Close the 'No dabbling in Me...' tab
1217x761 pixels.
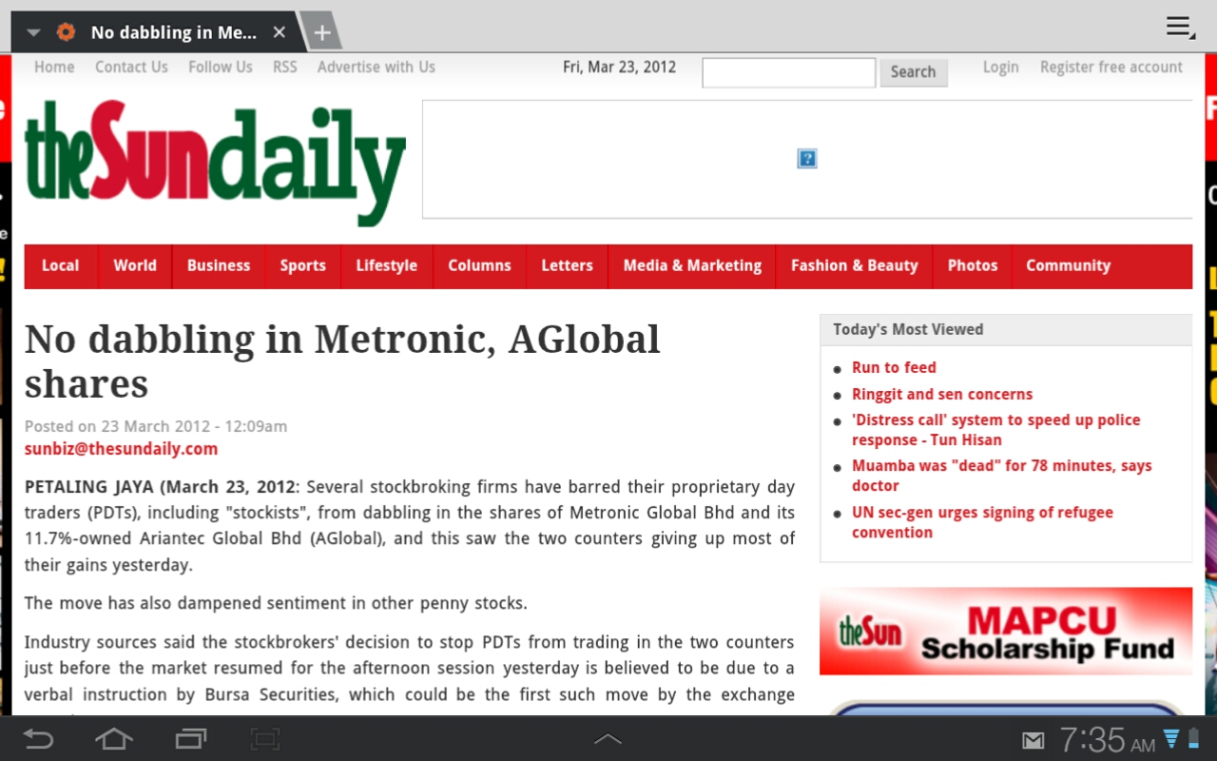(279, 32)
